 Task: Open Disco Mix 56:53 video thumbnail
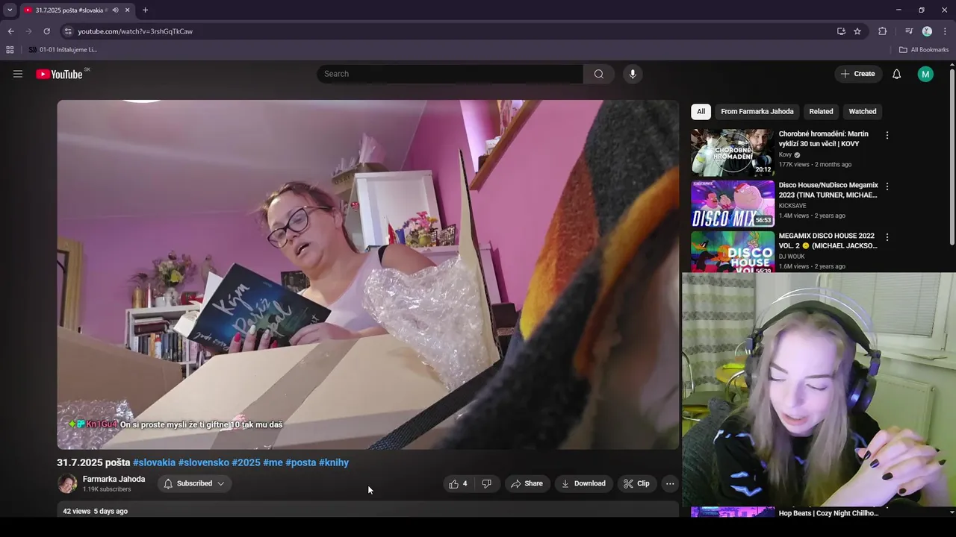[733, 204]
